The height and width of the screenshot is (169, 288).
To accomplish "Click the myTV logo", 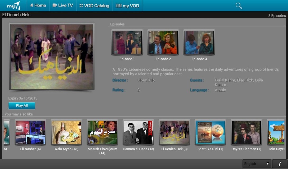I will click(13, 6).
